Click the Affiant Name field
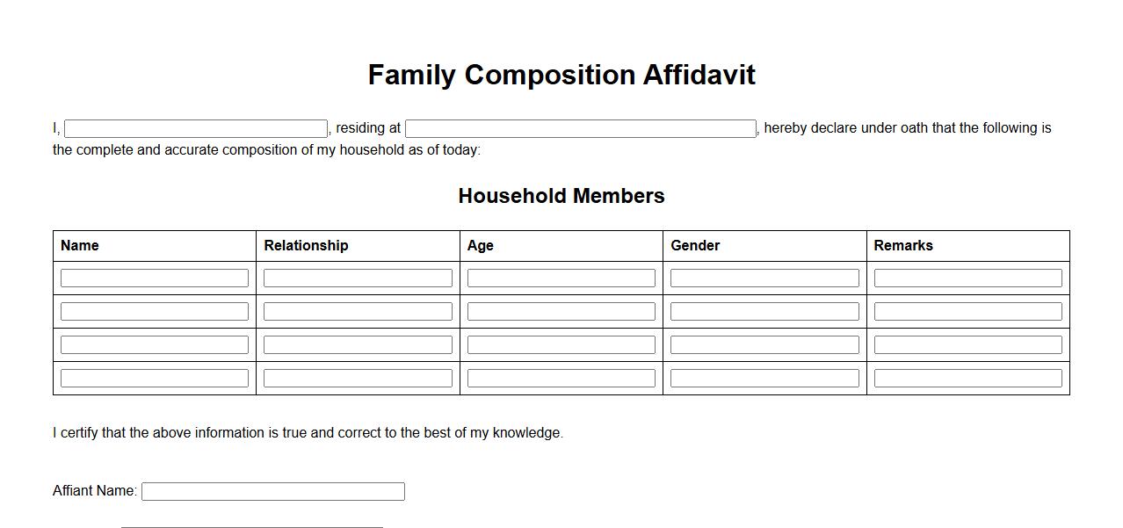Screen dimensions: 1123x528 point(272,491)
